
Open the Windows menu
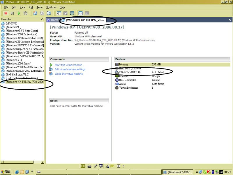[x=51, y=7]
